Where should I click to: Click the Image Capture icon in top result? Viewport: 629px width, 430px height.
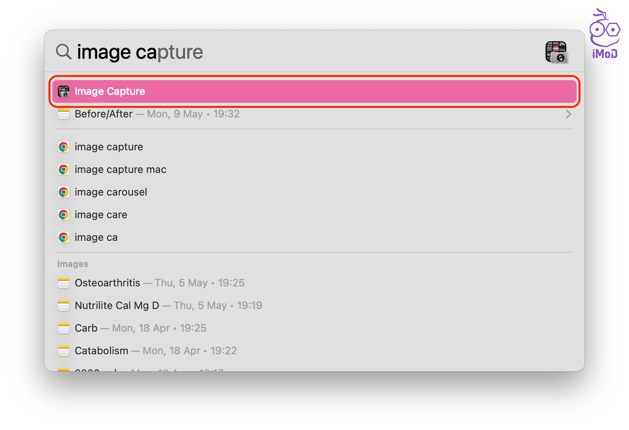(64, 91)
